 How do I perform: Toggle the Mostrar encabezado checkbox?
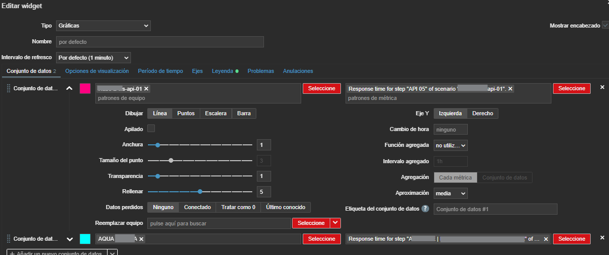click(605, 25)
